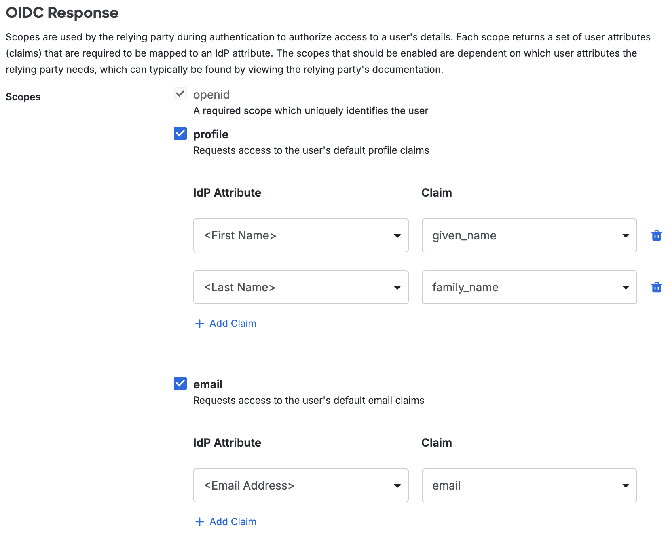Viewport: 668px width, 534px height.
Task: Remove the family_name claim row via trash icon
Action: [657, 287]
